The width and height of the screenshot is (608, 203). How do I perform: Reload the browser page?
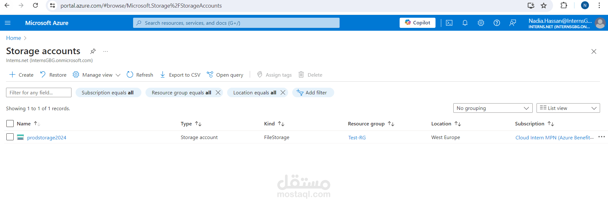click(x=36, y=5)
